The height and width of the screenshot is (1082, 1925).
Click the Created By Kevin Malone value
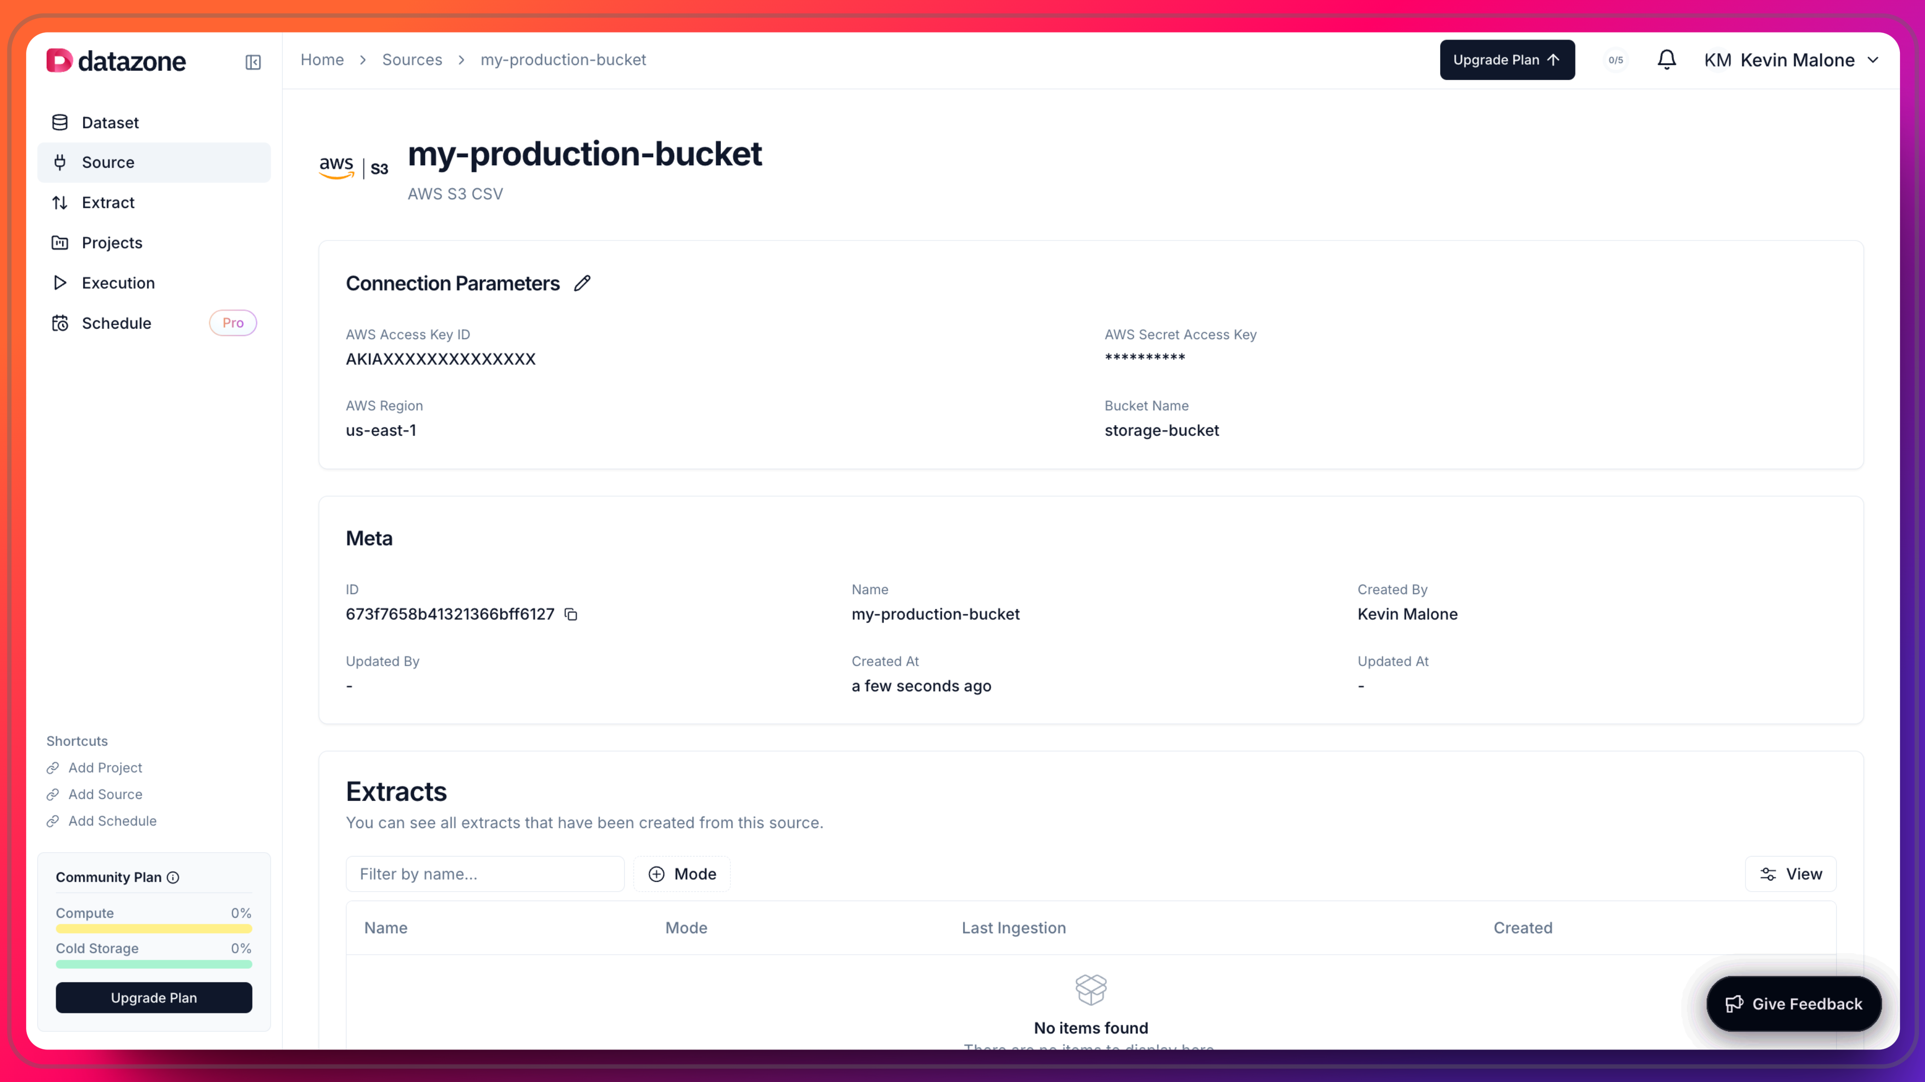[1407, 615]
